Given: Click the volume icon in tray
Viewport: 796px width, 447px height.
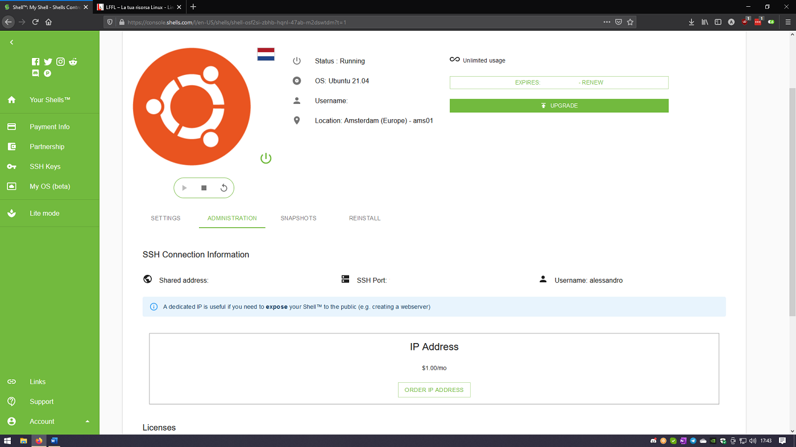Looking at the screenshot, I should 753,441.
